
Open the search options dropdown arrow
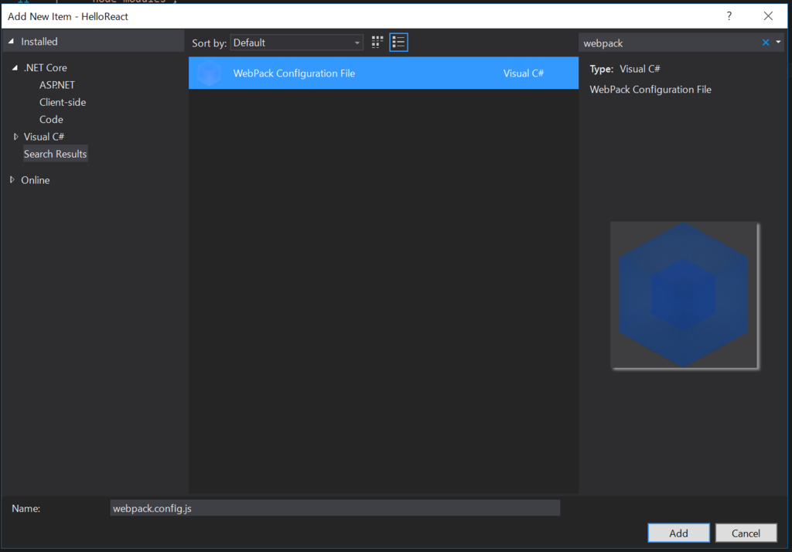(778, 43)
